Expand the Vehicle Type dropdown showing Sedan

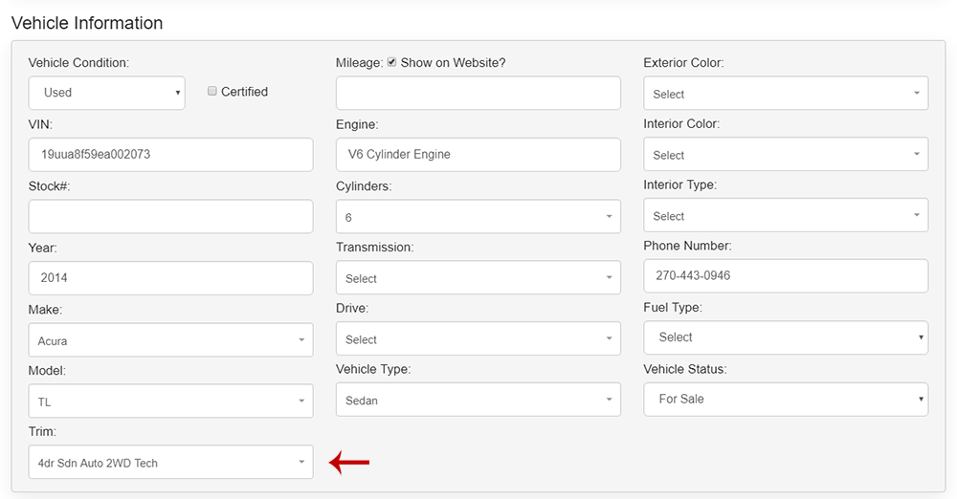point(478,401)
